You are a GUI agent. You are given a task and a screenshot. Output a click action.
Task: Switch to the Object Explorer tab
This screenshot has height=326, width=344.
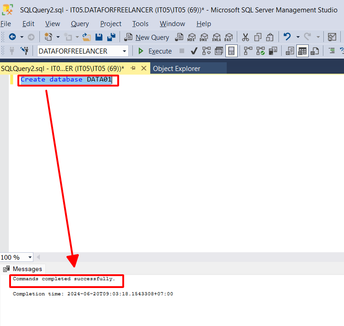click(177, 69)
